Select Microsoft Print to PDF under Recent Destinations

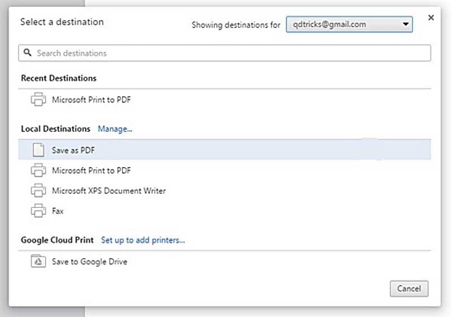coord(92,100)
